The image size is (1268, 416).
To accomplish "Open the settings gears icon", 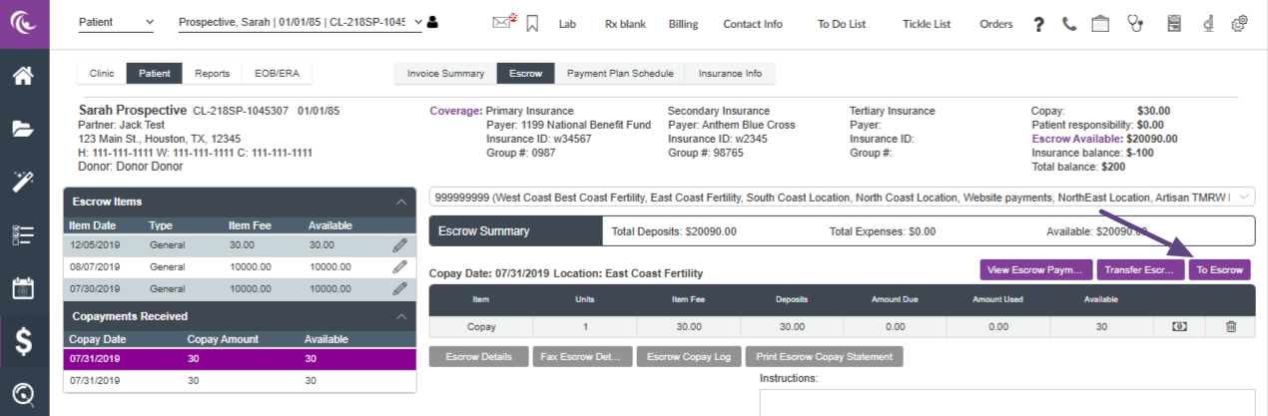I will pyautogui.click(x=1240, y=23).
